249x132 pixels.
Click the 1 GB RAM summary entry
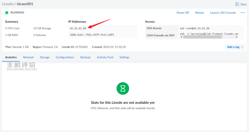point(12,35)
